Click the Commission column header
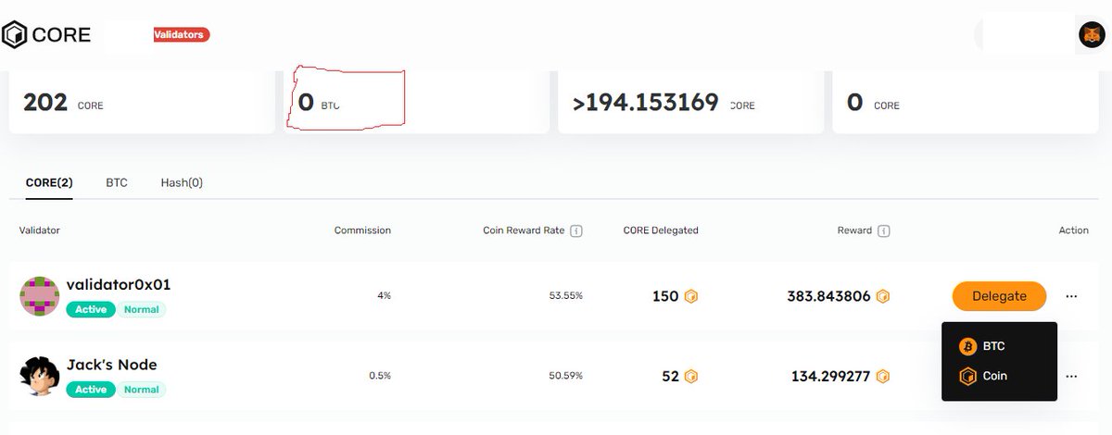 [362, 230]
